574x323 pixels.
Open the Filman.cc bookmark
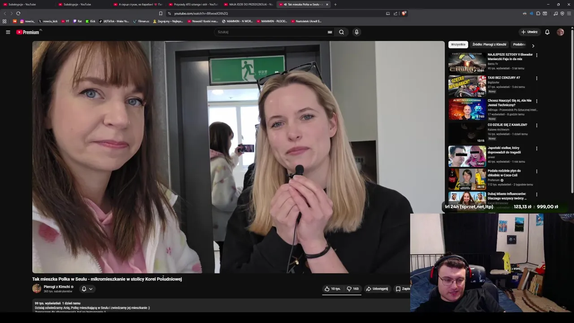[141, 21]
